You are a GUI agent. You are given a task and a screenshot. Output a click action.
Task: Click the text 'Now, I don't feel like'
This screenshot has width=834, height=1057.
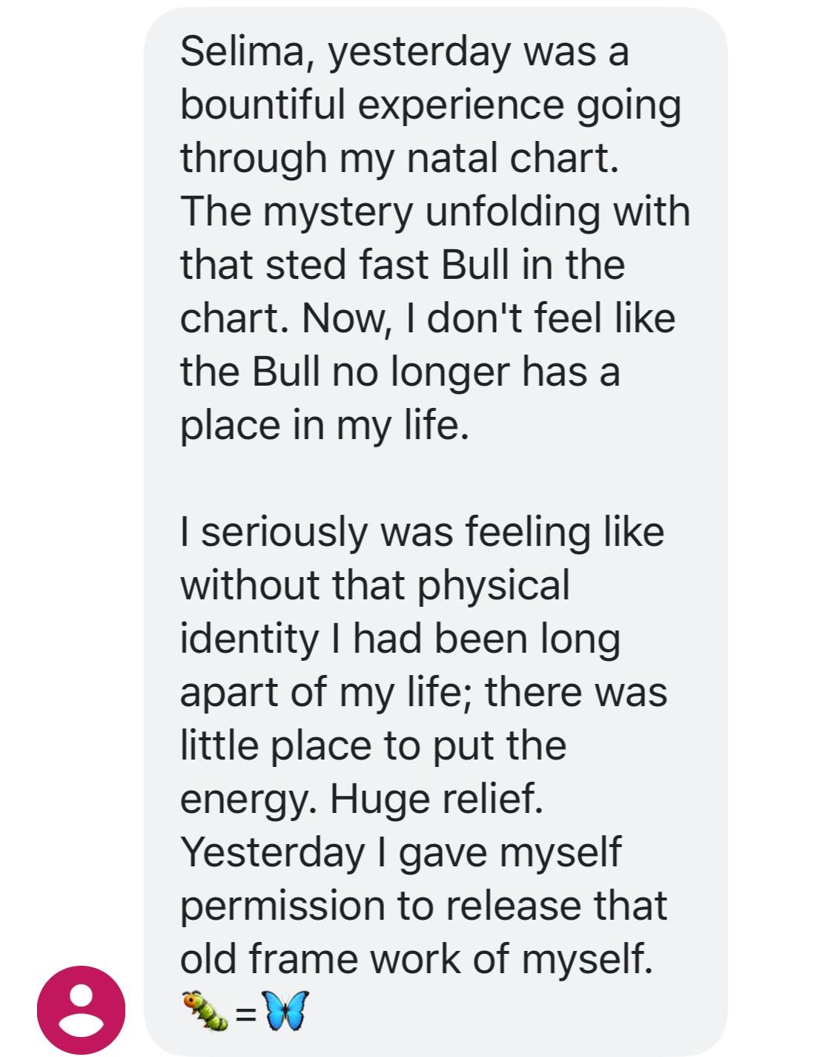pos(489,318)
